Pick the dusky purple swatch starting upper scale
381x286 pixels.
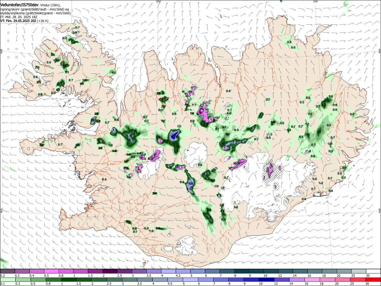8,271
